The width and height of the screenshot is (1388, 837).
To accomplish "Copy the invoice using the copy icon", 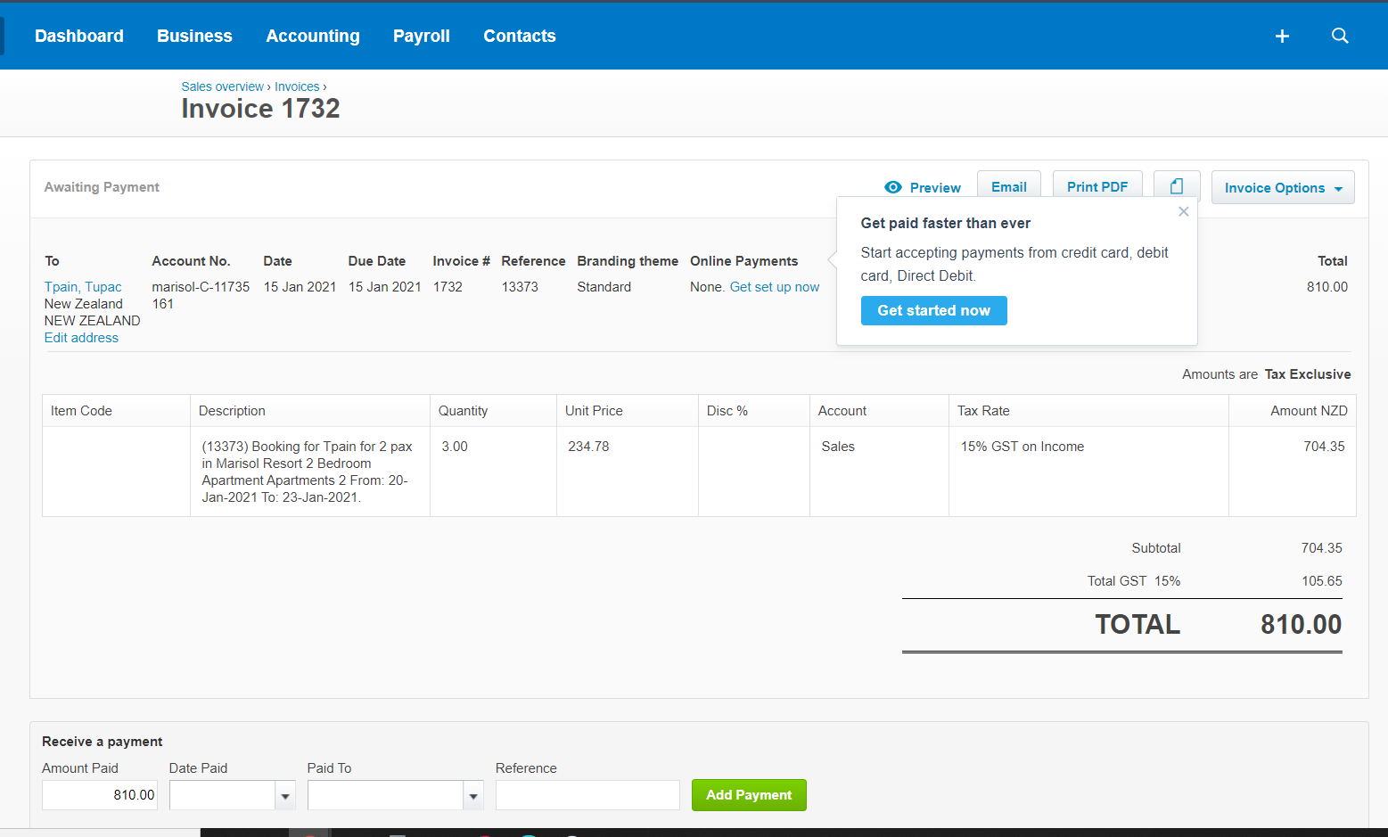I will 1177,185.
